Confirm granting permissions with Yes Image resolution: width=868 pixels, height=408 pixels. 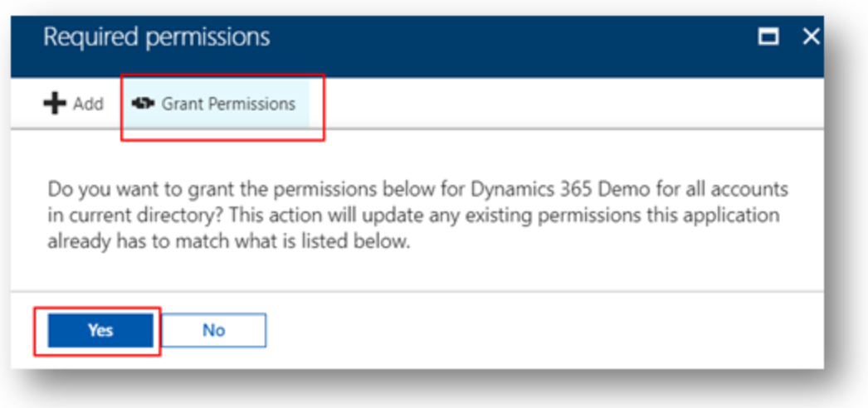click(x=100, y=330)
